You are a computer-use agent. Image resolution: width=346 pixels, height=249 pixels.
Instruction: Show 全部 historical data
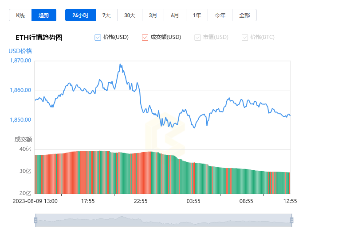pos(244,15)
